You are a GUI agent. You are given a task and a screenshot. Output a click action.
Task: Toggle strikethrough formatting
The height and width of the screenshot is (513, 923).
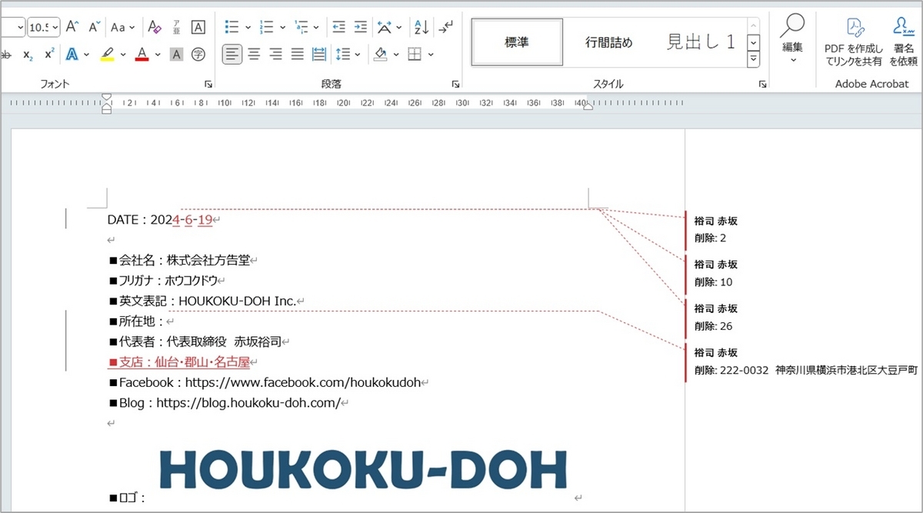(x=6, y=55)
